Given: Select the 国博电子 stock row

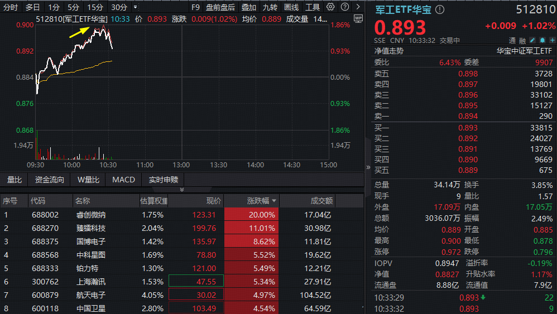Looking at the screenshot, I should point(182,241).
